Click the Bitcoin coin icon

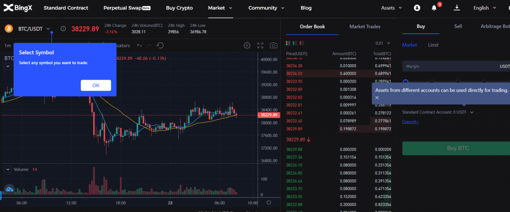9,28
